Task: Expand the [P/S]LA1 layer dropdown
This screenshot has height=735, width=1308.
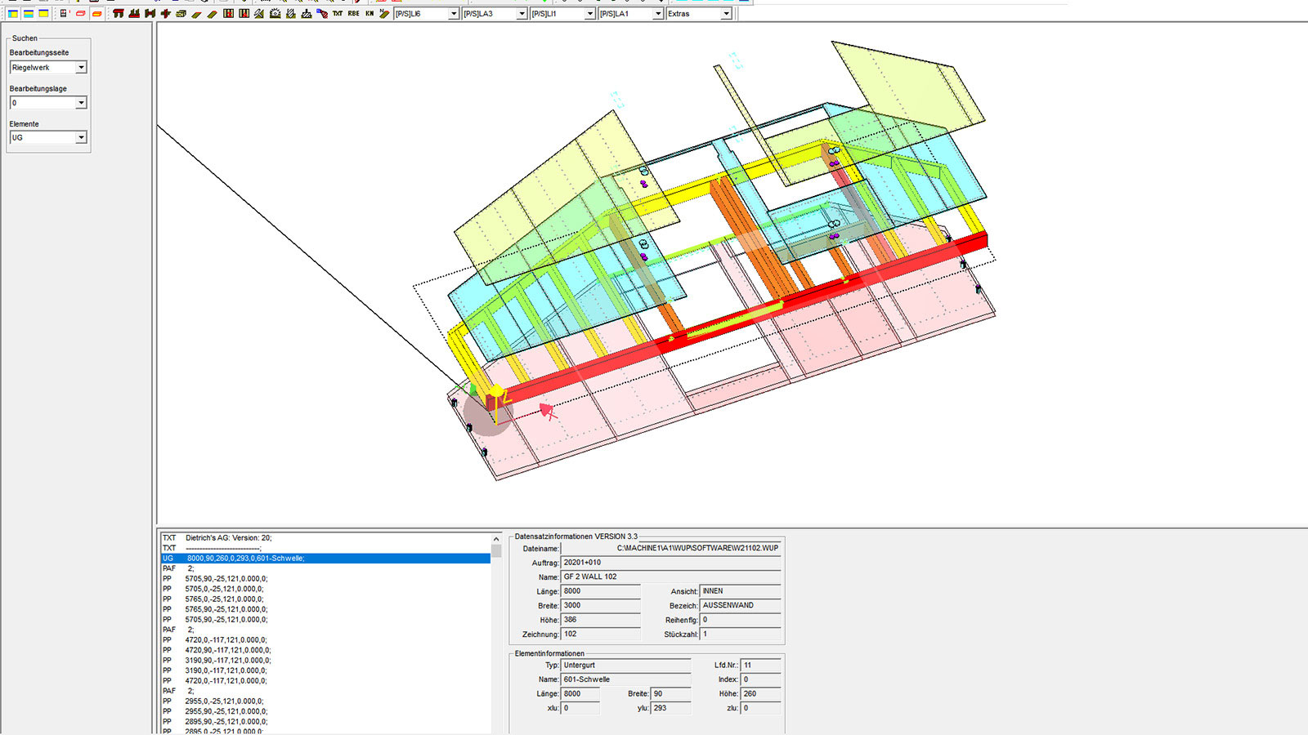Action: [658, 14]
